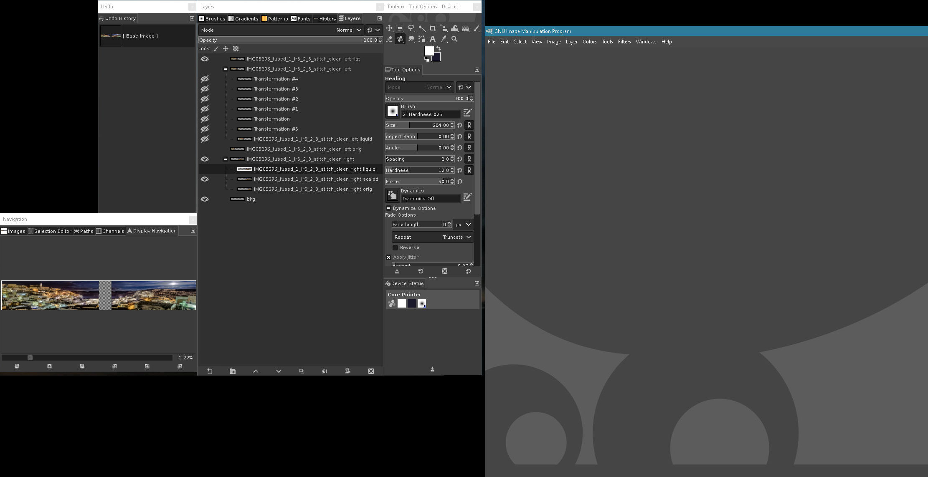Uncheck the Apply Jitter checkbox

388,257
